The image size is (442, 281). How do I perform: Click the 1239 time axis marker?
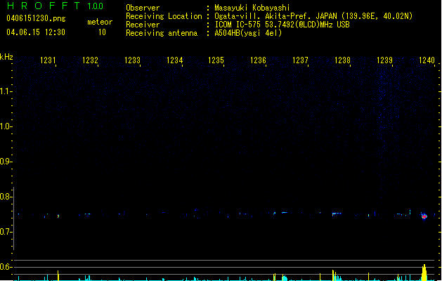click(x=385, y=60)
